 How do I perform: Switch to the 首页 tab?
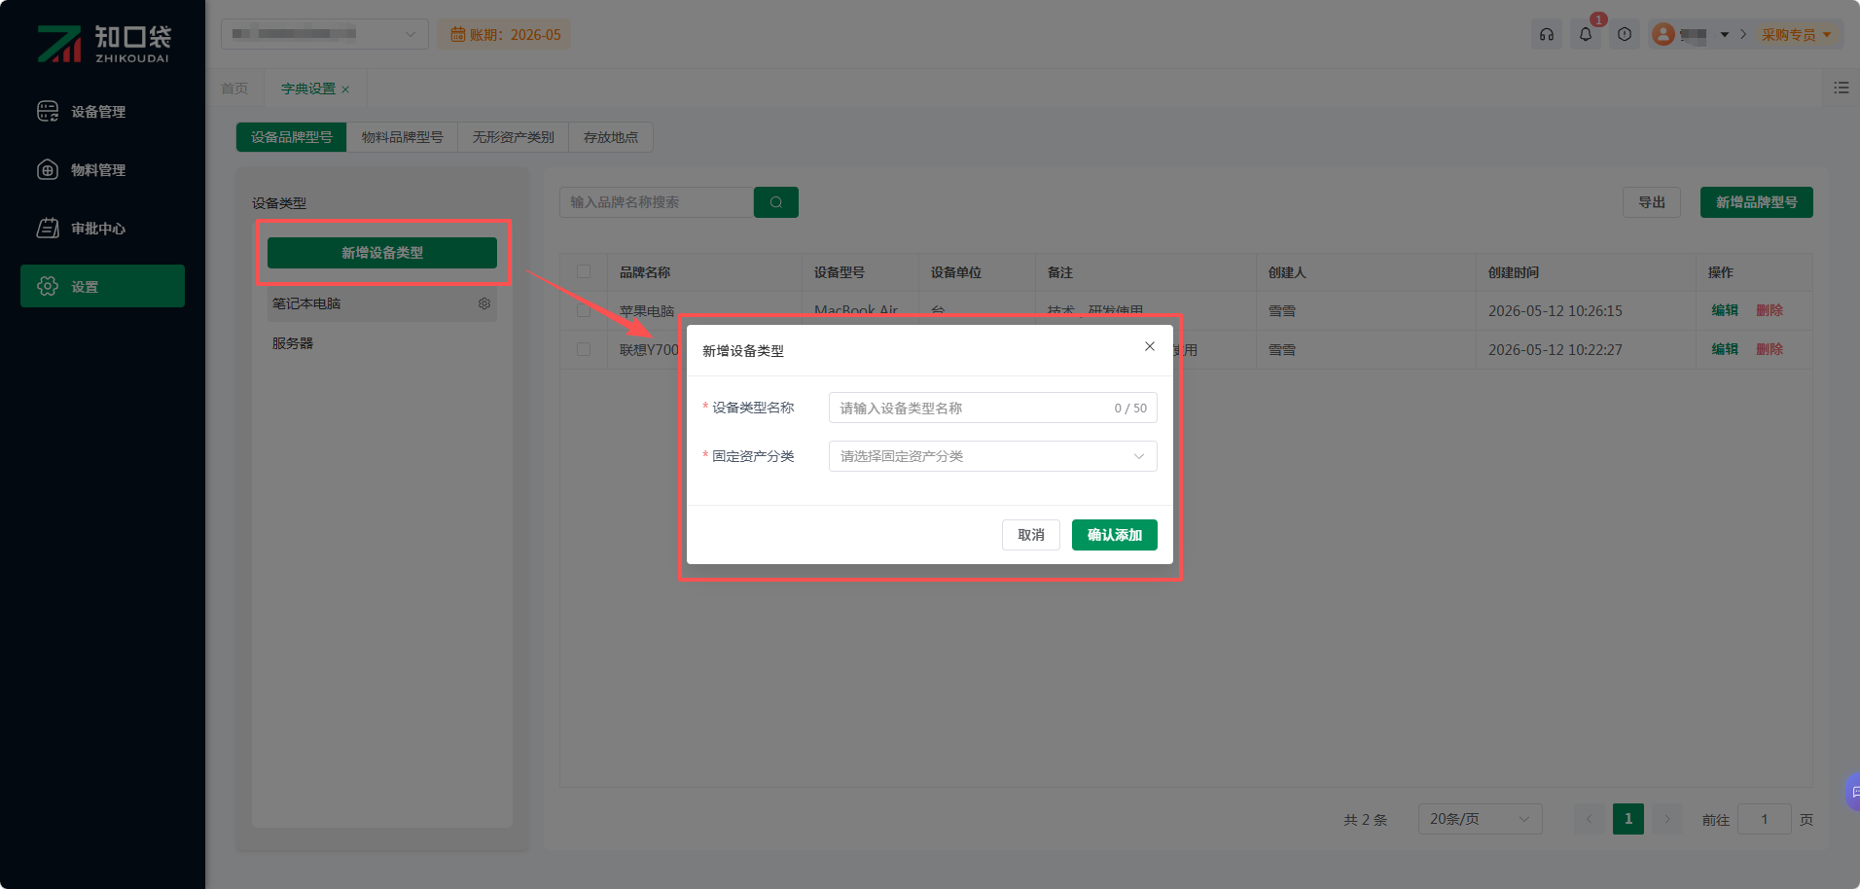234,89
